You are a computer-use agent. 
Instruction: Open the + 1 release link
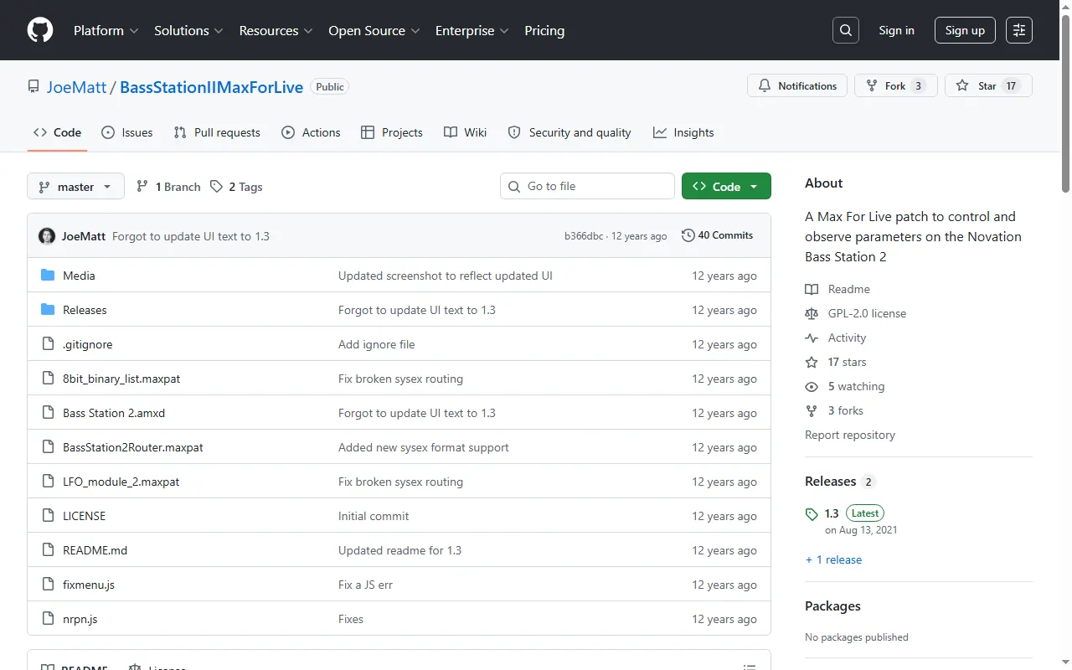[833, 559]
